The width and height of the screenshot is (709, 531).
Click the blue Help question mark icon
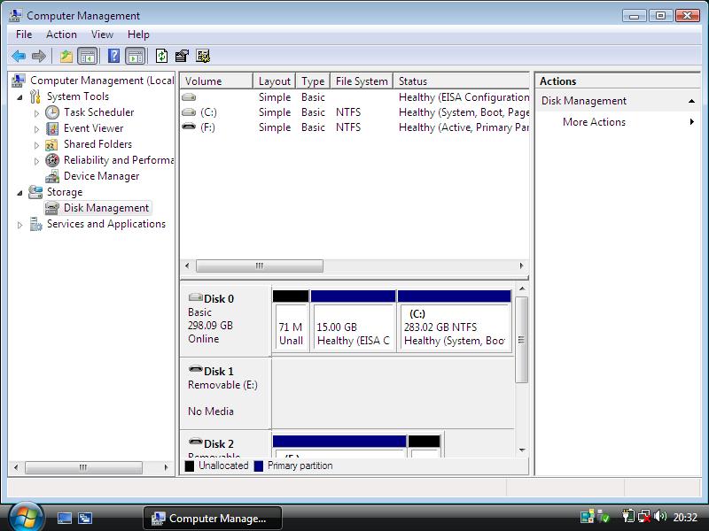pos(114,56)
